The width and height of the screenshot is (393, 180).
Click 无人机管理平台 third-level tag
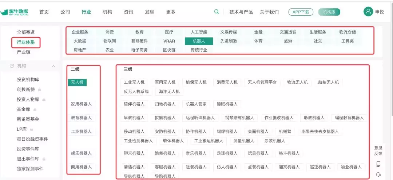point(262,82)
